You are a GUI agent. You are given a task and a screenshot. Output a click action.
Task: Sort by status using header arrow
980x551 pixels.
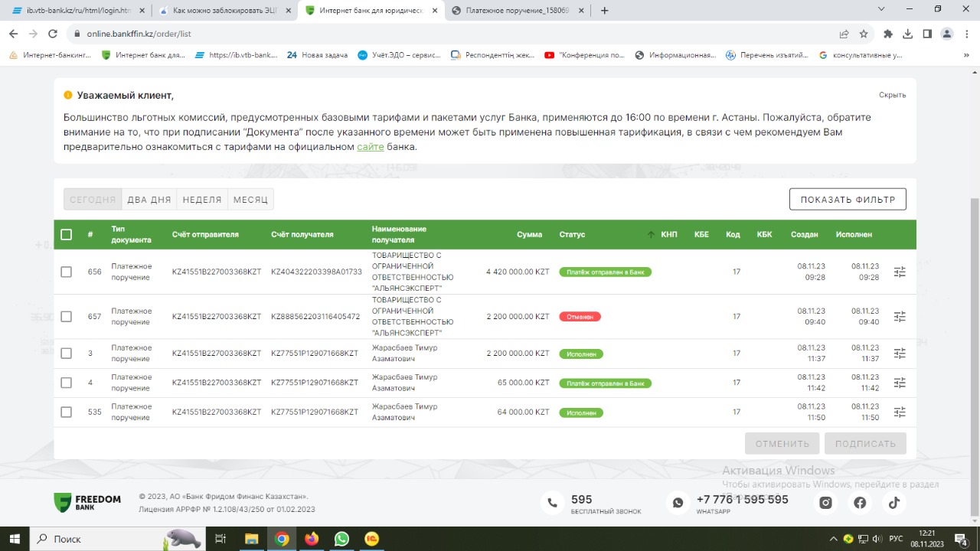tap(651, 234)
